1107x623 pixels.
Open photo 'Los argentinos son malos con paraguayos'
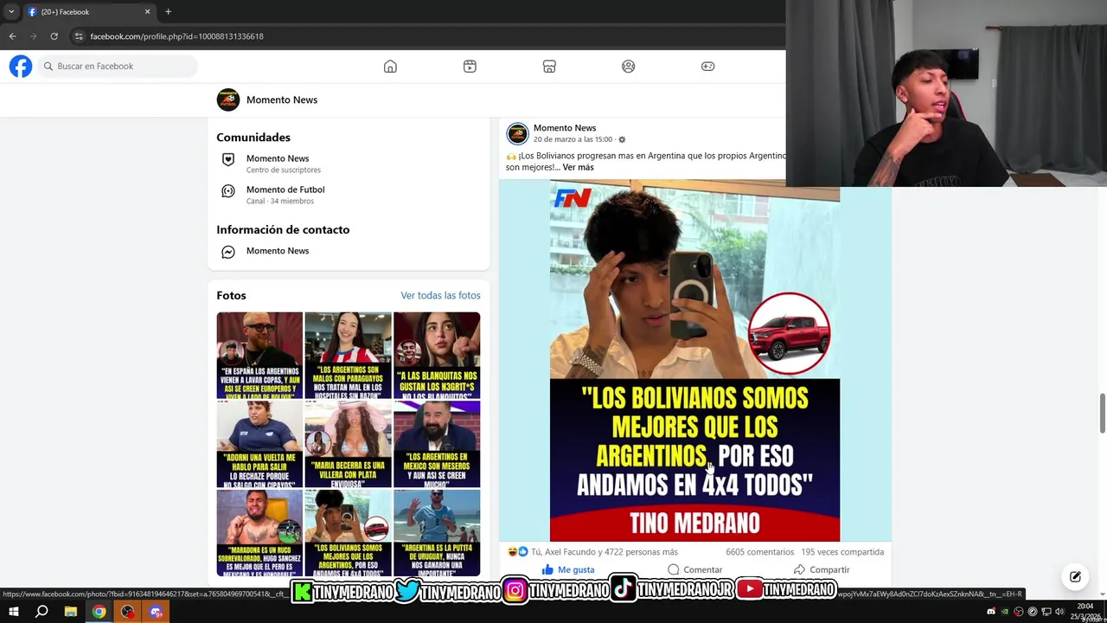point(348,356)
